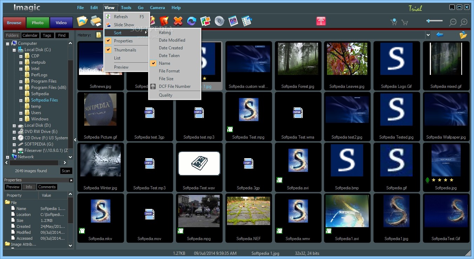Viewport: 474px width, 259px height.
Task: Click the Scan button
Action: pos(66,171)
